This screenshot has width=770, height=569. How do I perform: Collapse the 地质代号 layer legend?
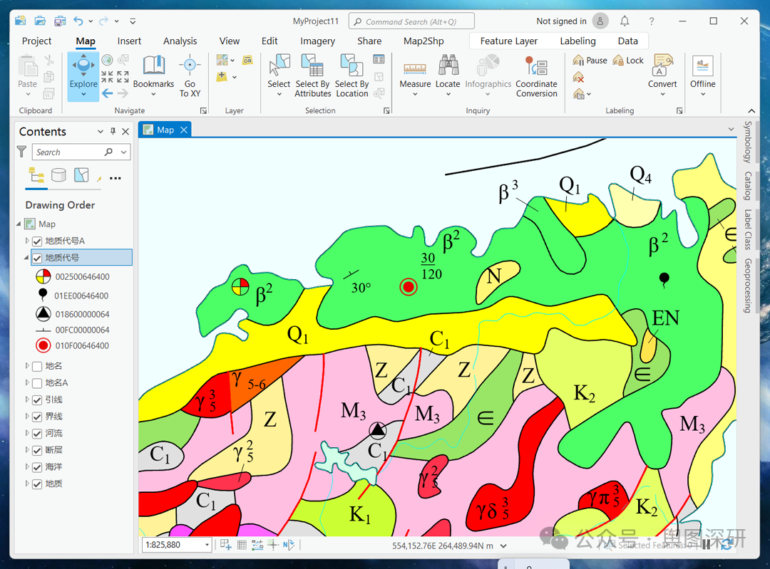pos(27,258)
